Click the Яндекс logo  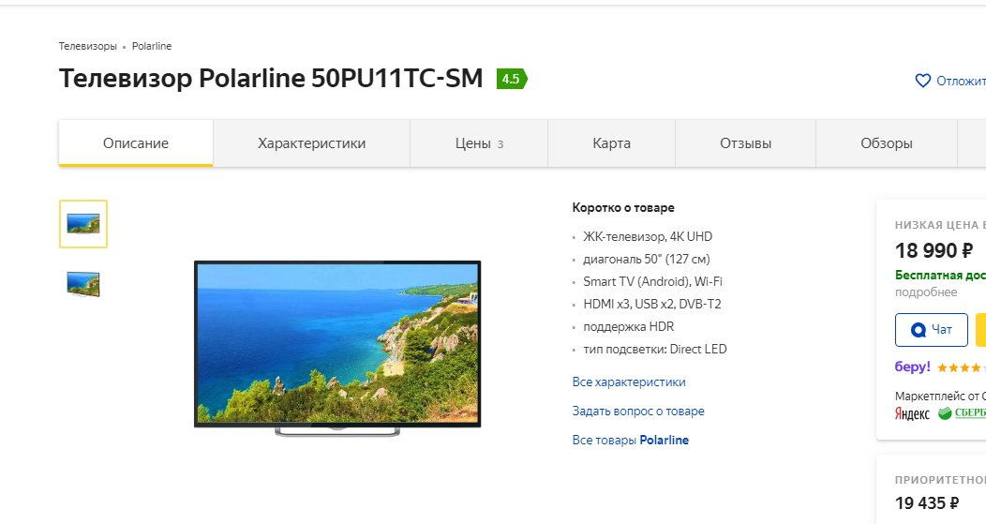(913, 413)
